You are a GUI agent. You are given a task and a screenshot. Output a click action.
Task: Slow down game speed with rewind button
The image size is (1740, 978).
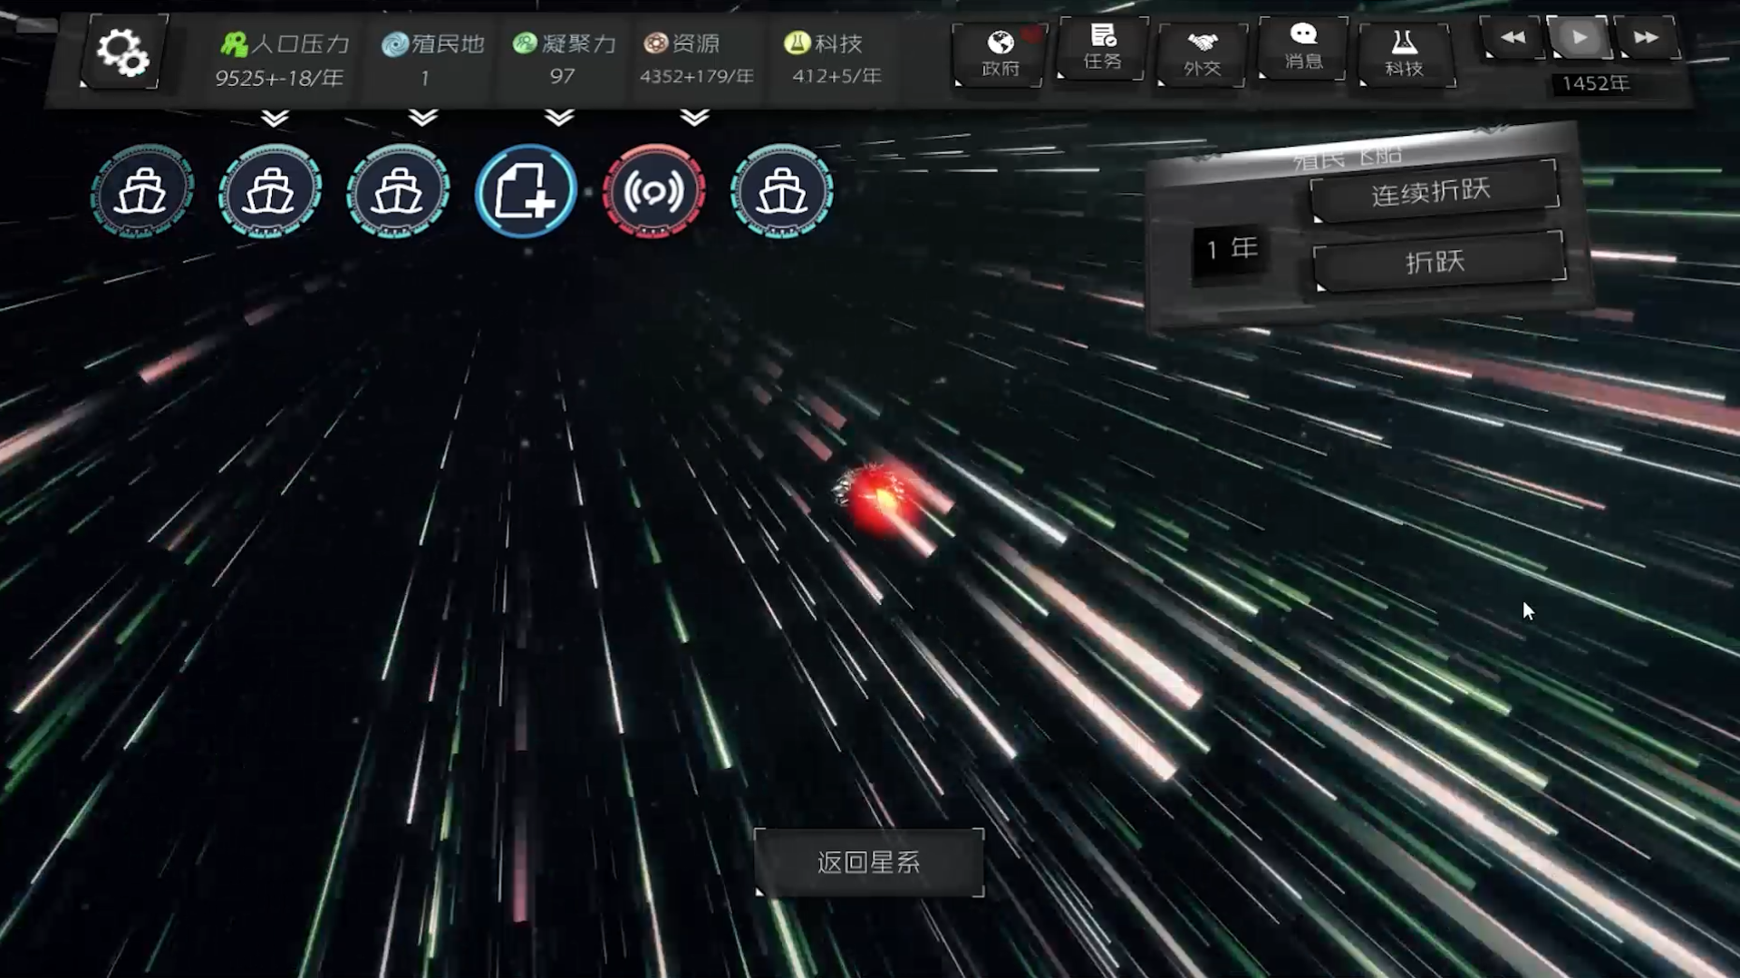click(x=1512, y=38)
